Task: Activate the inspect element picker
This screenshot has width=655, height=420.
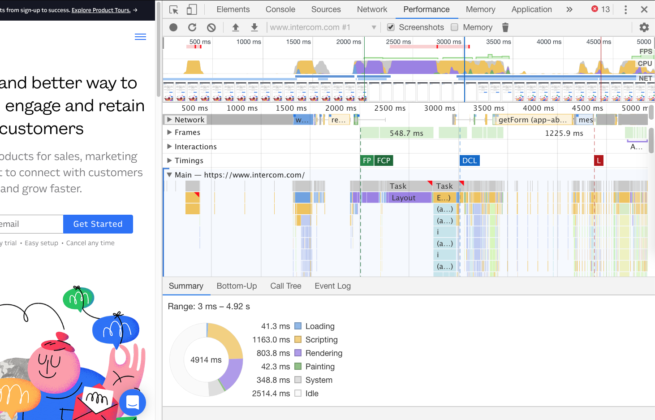Action: pyautogui.click(x=174, y=9)
